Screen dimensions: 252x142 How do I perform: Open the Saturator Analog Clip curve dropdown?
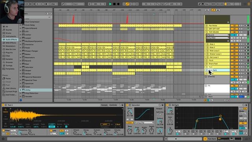pyautogui.click(x=144, y=123)
